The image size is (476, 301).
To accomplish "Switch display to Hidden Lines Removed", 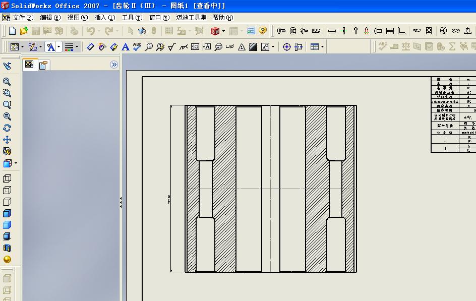I will (7, 202).
